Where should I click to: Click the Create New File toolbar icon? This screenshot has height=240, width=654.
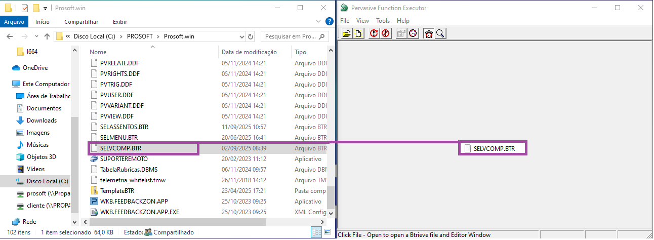click(358, 33)
